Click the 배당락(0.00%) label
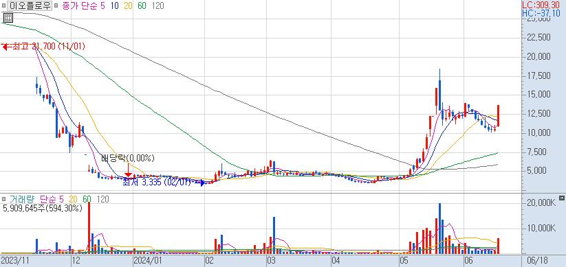 click(x=128, y=158)
